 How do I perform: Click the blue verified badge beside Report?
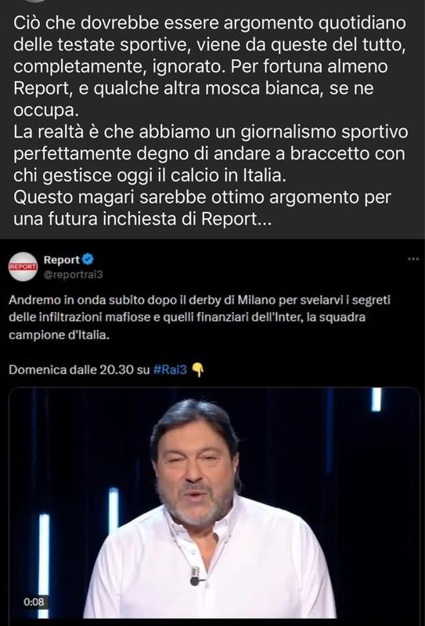(88, 260)
